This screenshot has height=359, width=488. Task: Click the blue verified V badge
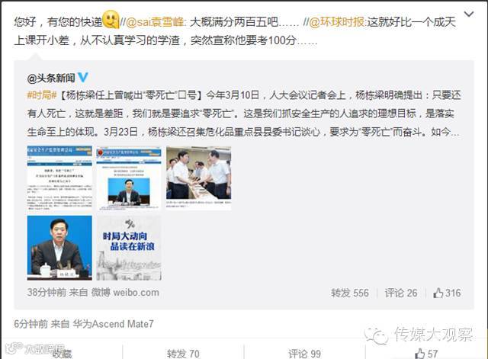[83, 77]
